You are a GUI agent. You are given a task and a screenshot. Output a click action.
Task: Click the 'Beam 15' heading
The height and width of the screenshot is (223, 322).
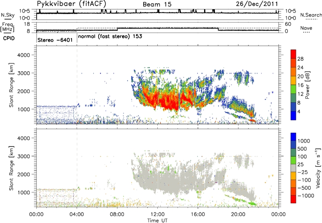pyautogui.click(x=157, y=4)
